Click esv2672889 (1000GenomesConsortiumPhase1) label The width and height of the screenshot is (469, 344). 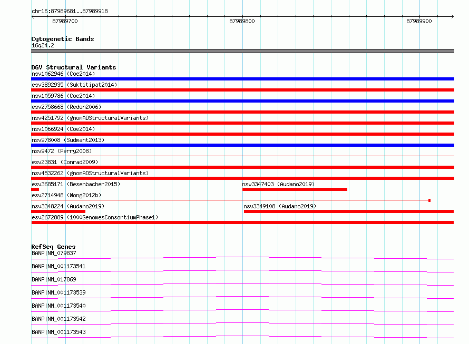pyautogui.click(x=95, y=217)
